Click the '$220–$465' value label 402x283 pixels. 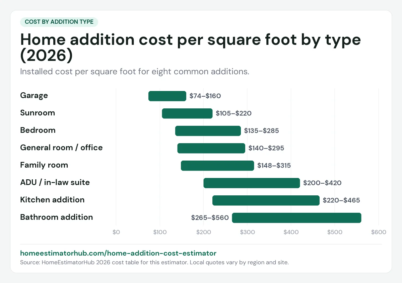(x=341, y=200)
